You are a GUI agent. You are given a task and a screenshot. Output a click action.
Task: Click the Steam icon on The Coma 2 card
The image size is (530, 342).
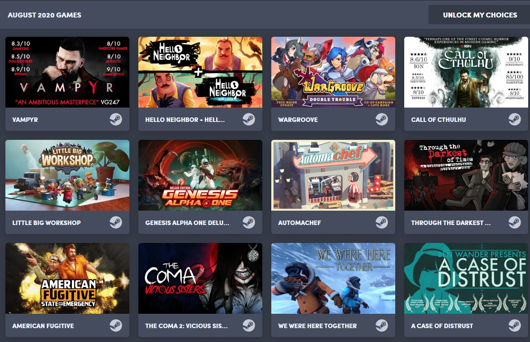click(249, 326)
